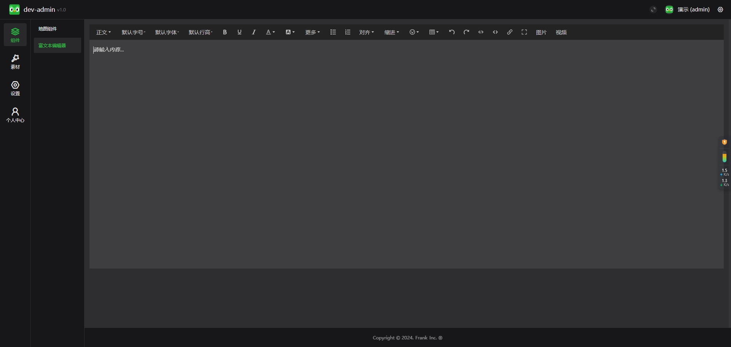Click the green battery indicator widget
The image size is (731, 347).
(725, 157)
